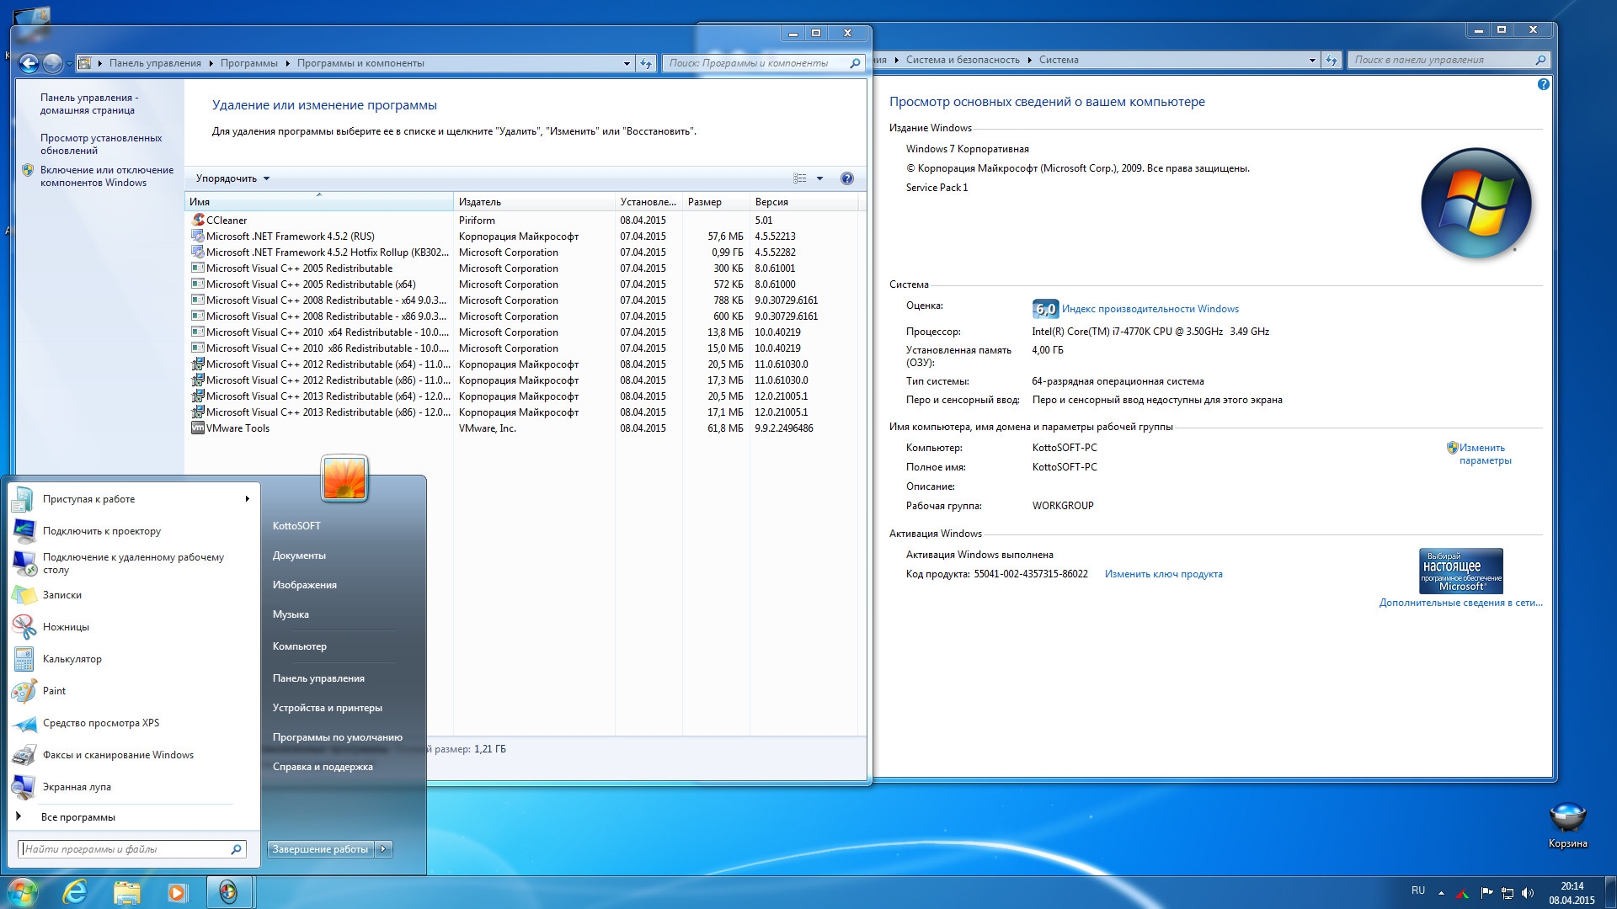
Task: Open recent pages dropdown next to navigation arrows
Action: pos(68,64)
